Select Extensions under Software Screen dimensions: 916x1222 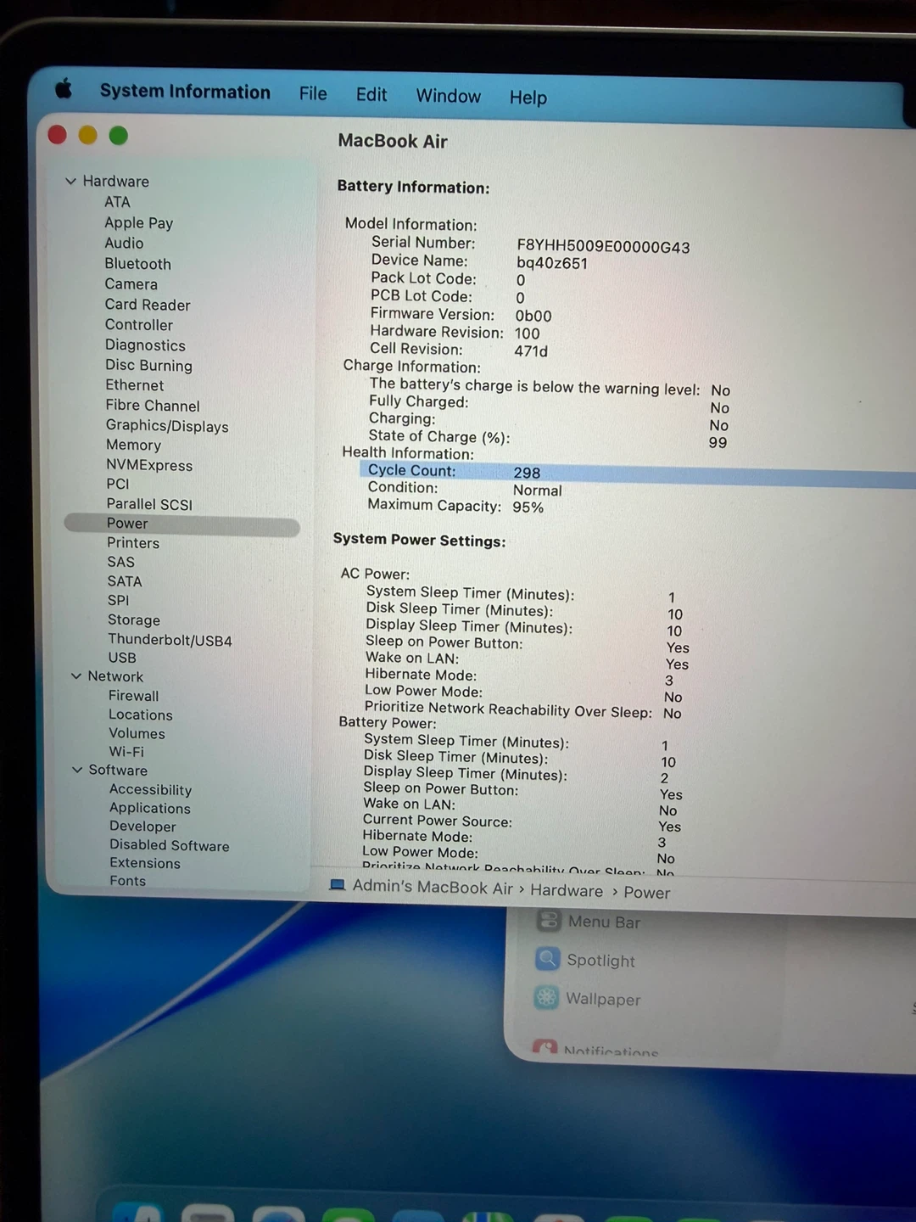coord(145,863)
